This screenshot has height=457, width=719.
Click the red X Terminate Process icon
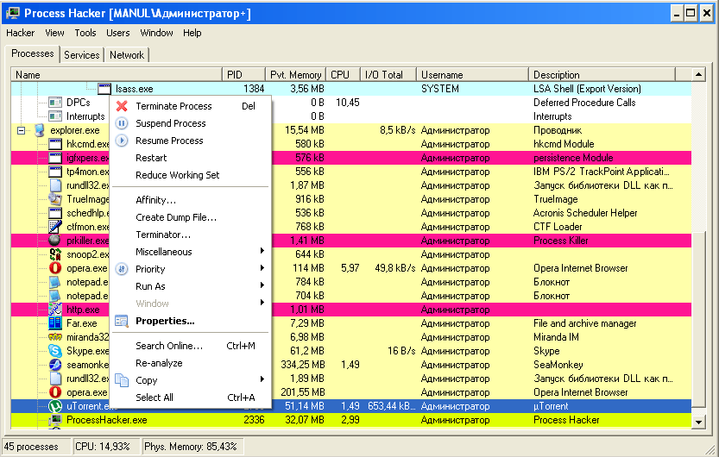pos(122,106)
